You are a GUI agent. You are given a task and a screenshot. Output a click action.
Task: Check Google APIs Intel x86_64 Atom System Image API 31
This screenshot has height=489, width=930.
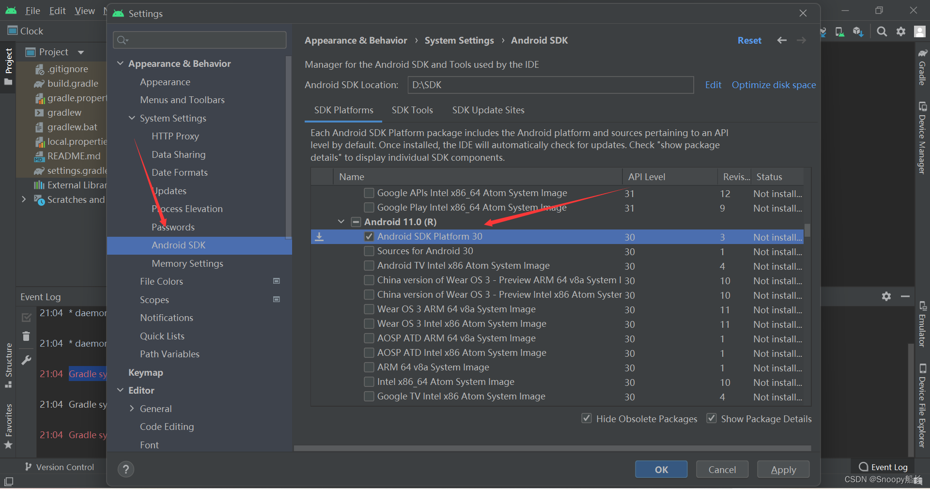tap(369, 193)
